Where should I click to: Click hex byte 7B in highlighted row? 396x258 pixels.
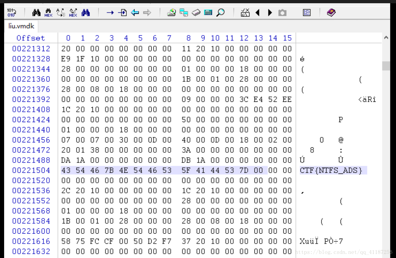[x=109, y=170]
